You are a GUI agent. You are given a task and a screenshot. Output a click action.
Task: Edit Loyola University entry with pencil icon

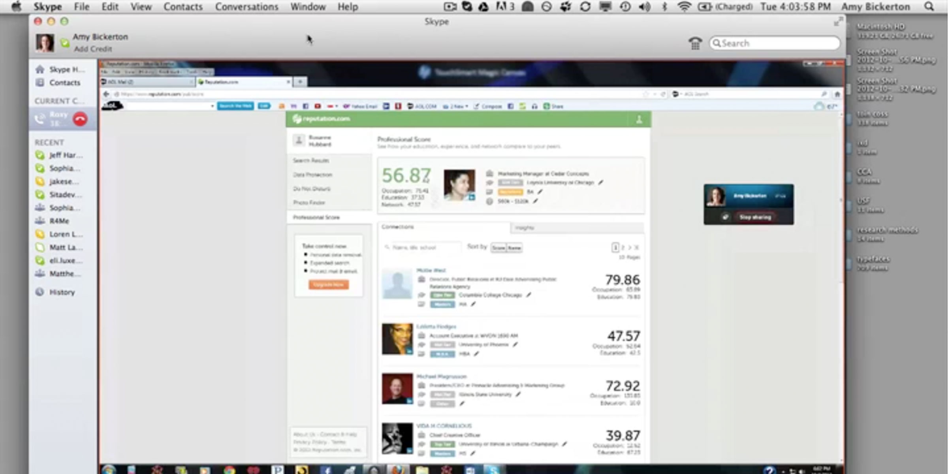601,182
